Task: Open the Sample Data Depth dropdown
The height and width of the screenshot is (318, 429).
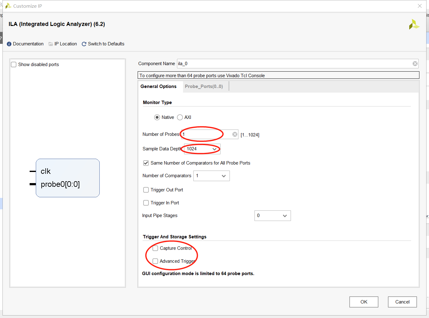Action: [202, 149]
